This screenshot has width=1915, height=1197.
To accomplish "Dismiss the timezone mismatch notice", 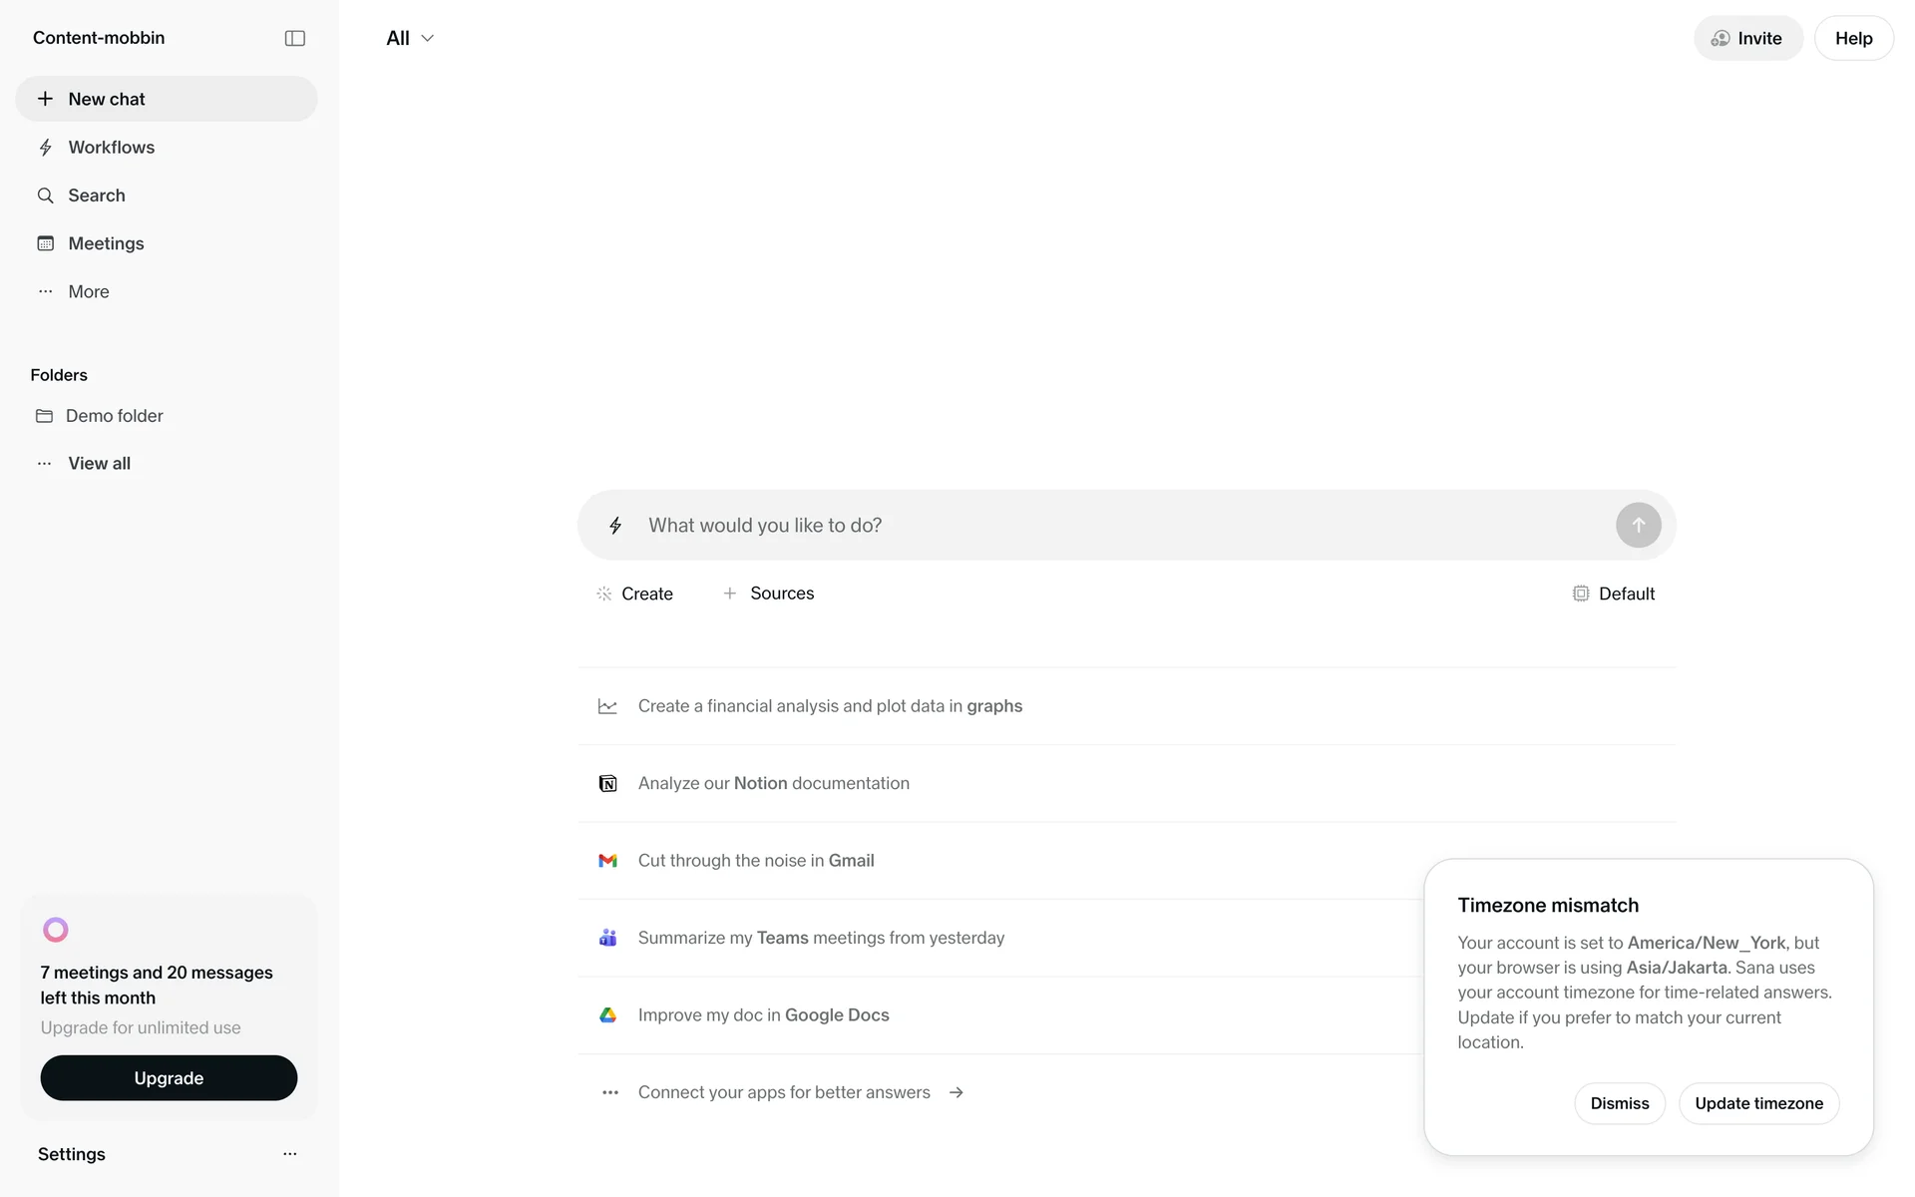I will [1619, 1103].
